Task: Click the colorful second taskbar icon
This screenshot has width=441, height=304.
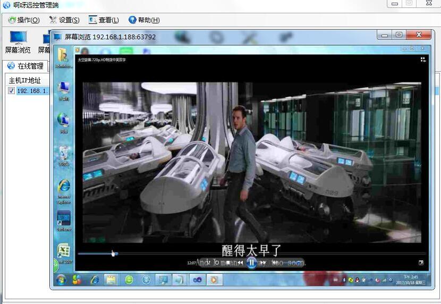Action: click(77, 280)
